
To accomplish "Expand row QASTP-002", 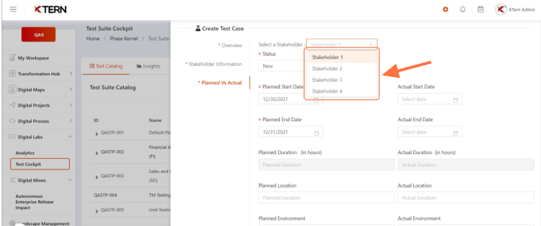I will [x=96, y=153].
